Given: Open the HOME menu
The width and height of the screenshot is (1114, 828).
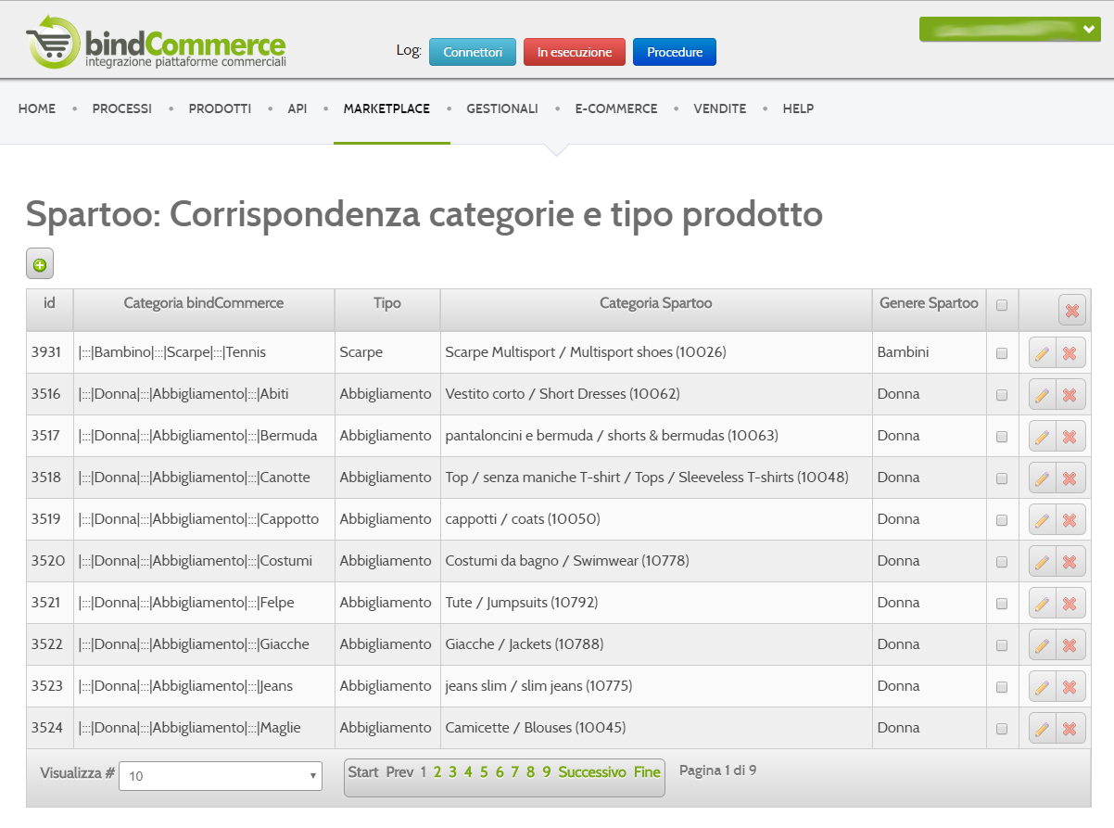Looking at the screenshot, I should (x=37, y=108).
